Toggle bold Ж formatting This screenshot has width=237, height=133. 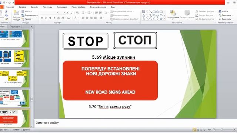pos(42,18)
